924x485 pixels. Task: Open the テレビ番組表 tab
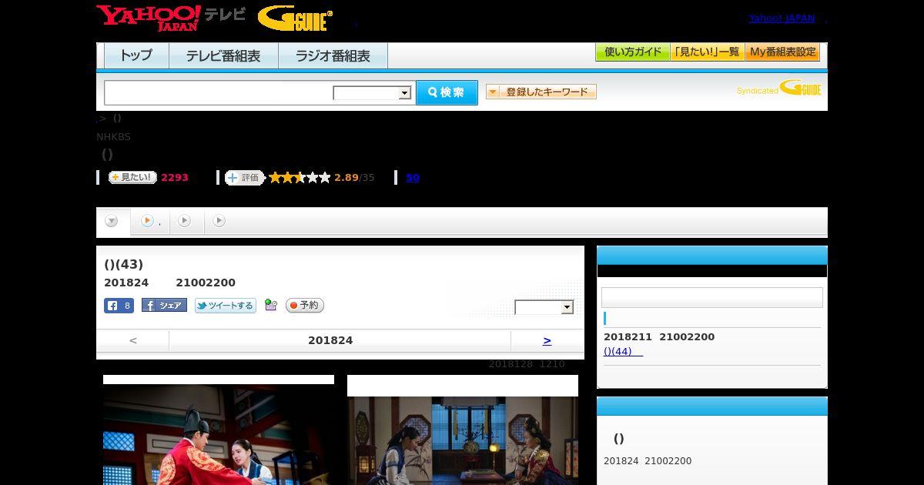point(223,56)
